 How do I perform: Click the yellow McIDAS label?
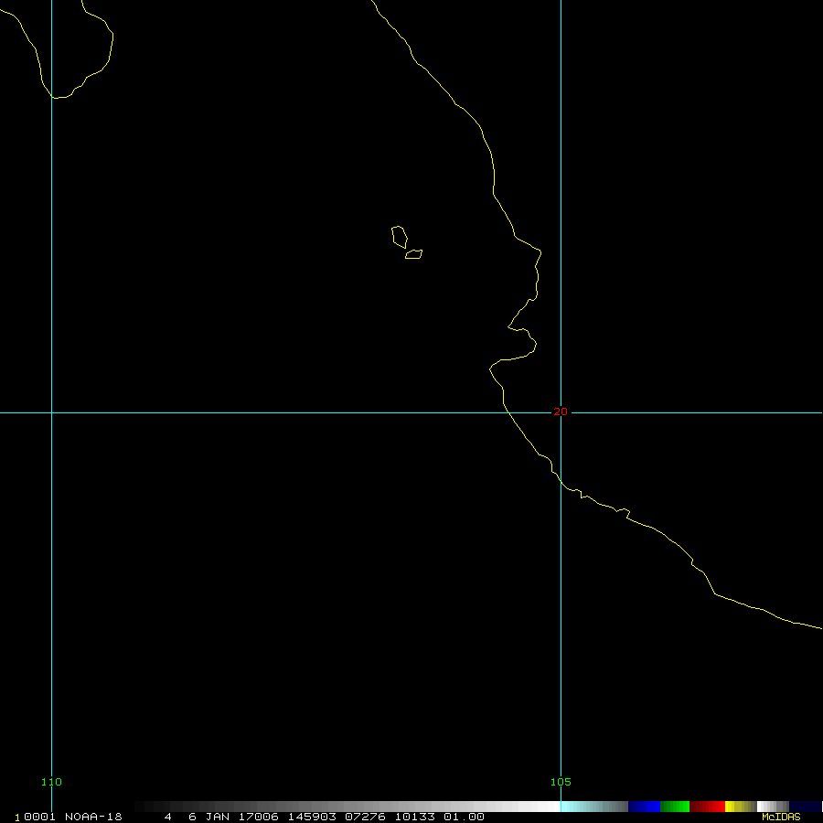[x=781, y=817]
